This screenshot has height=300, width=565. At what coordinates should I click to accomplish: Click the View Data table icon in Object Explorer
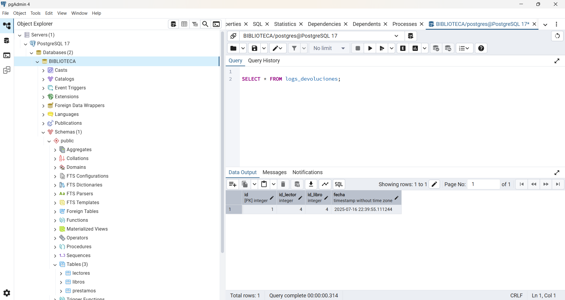(184, 24)
